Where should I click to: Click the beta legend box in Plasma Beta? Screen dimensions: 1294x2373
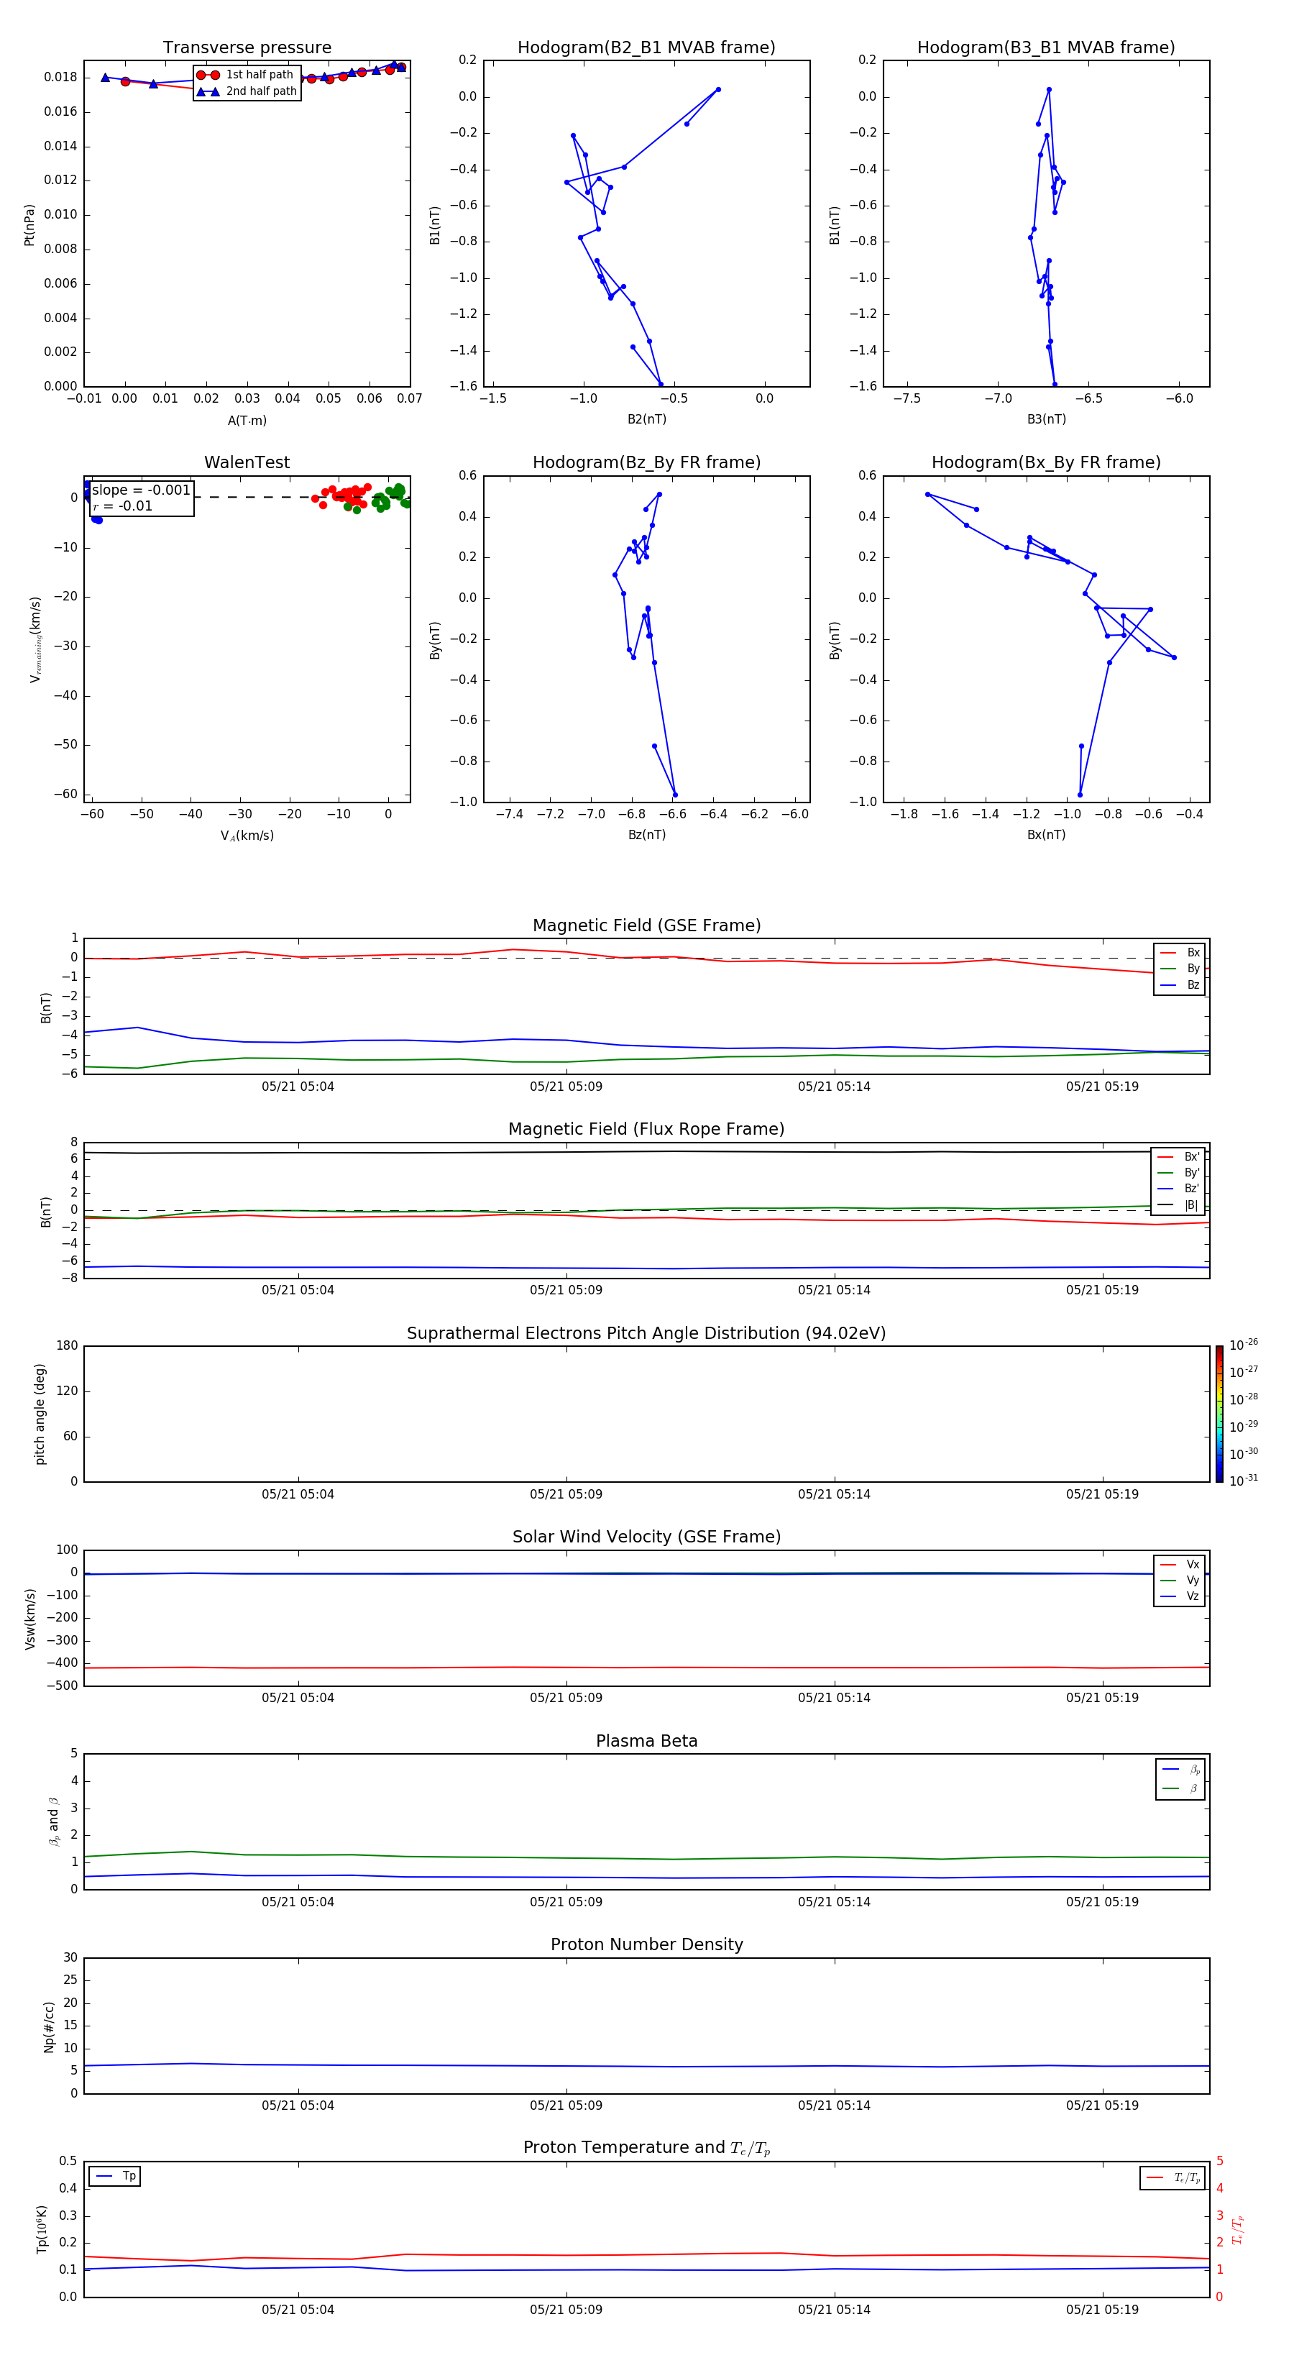tap(1180, 1779)
